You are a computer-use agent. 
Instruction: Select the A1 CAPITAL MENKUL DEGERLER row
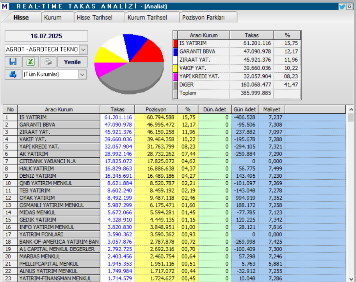174,249
